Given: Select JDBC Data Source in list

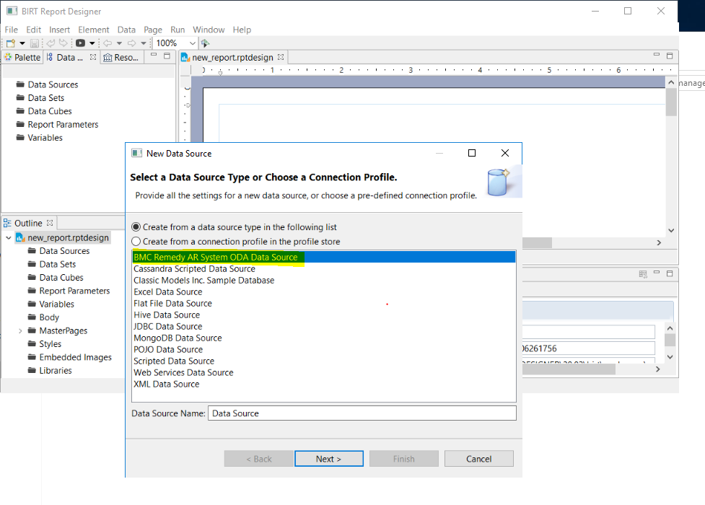Looking at the screenshot, I should coord(324,327).
